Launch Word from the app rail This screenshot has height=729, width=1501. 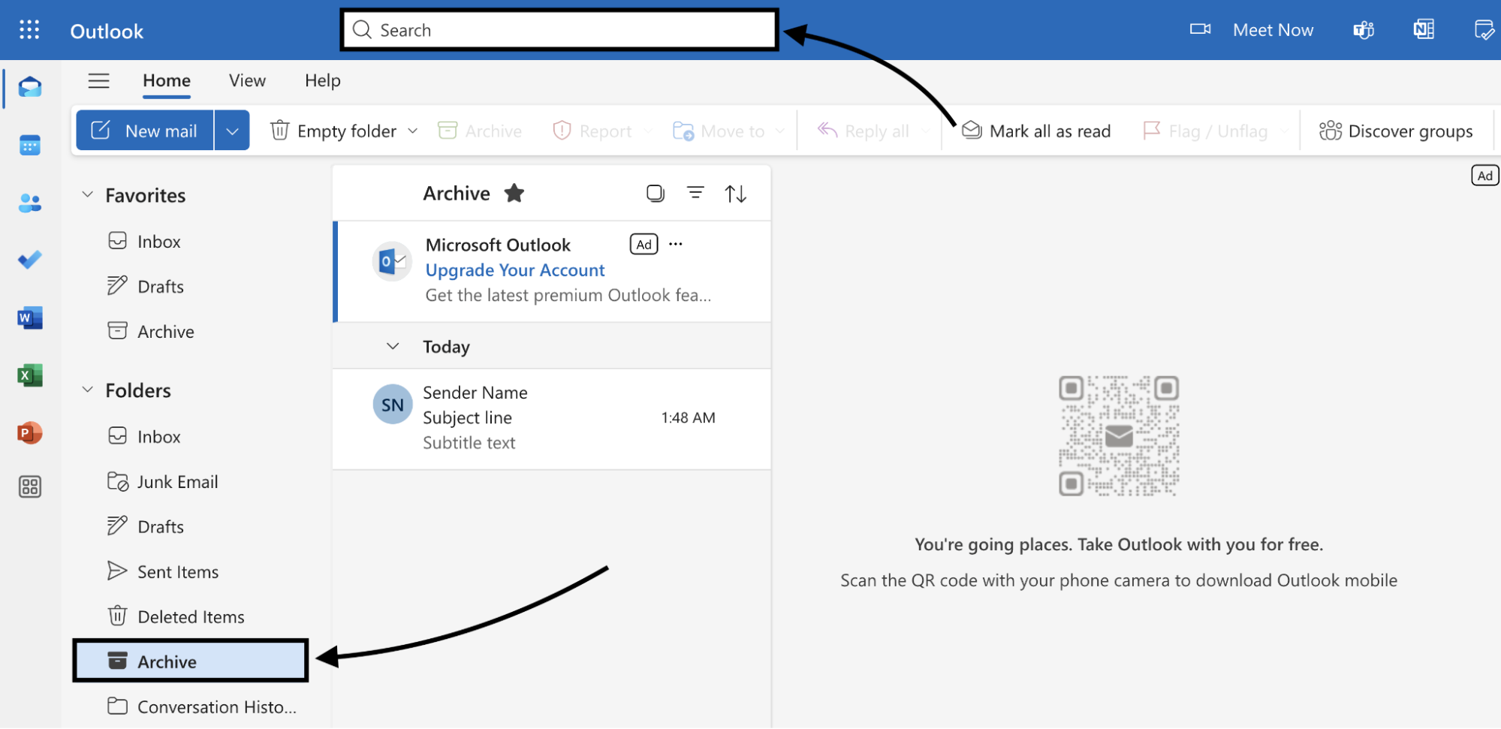click(x=30, y=318)
